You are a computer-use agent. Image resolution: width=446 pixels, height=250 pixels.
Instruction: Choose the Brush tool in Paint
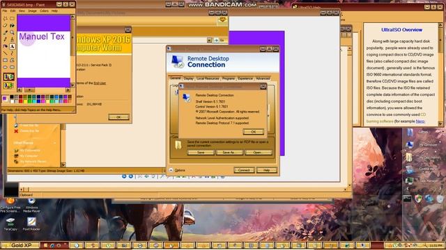[x=13, y=40]
